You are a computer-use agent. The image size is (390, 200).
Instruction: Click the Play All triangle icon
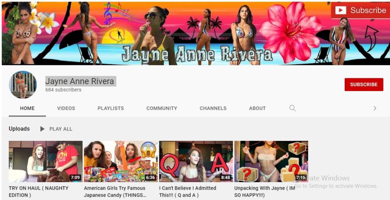click(x=42, y=129)
